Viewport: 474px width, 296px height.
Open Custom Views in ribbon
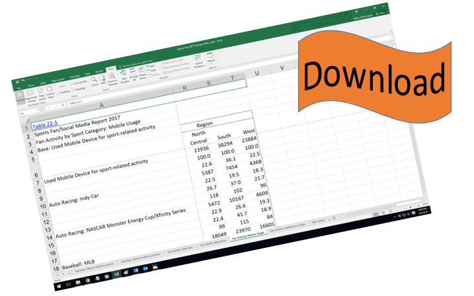[x=50, y=92]
